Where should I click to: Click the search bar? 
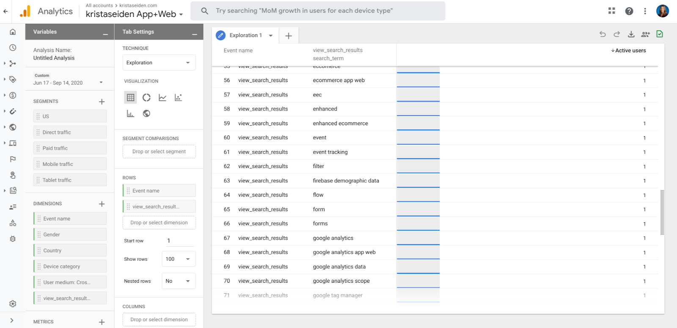pos(317,11)
